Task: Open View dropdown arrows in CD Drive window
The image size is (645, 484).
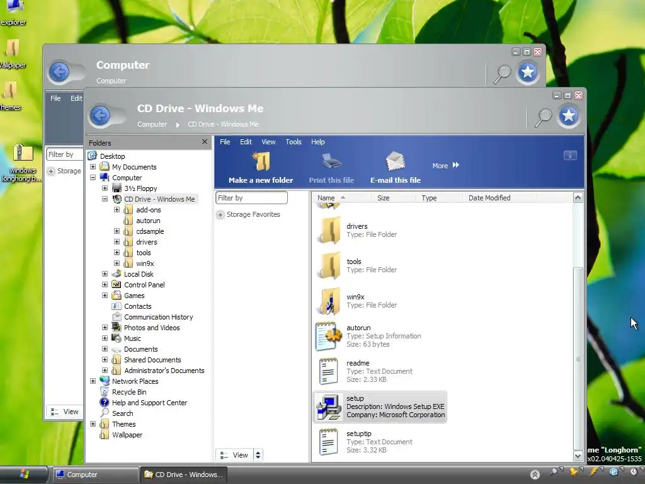Action: click(258, 455)
